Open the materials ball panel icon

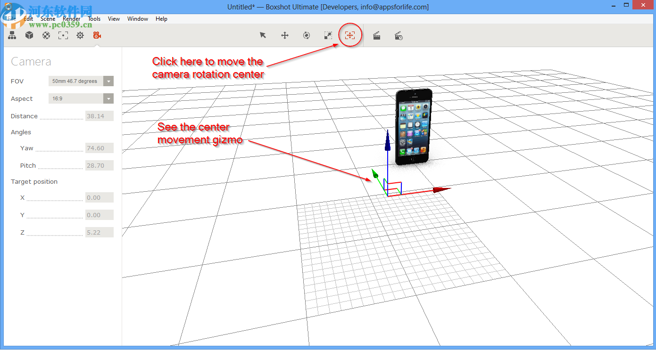(46, 35)
